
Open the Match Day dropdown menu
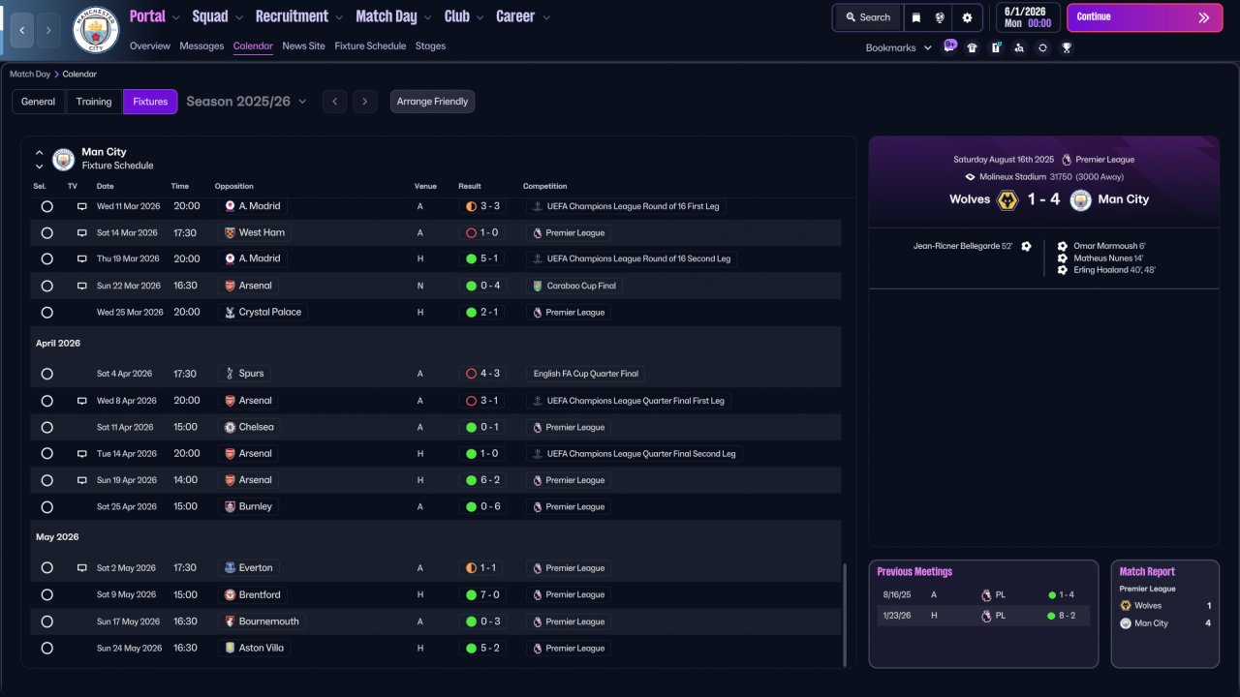tap(394, 16)
